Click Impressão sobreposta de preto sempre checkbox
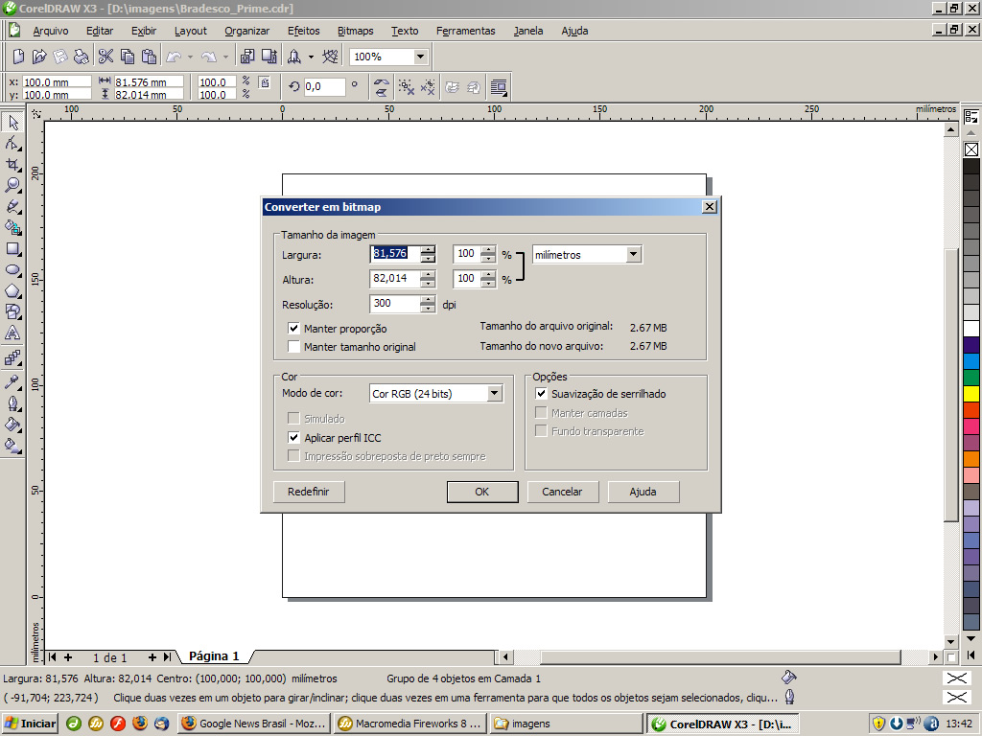Image resolution: width=982 pixels, height=736 pixels. click(293, 455)
